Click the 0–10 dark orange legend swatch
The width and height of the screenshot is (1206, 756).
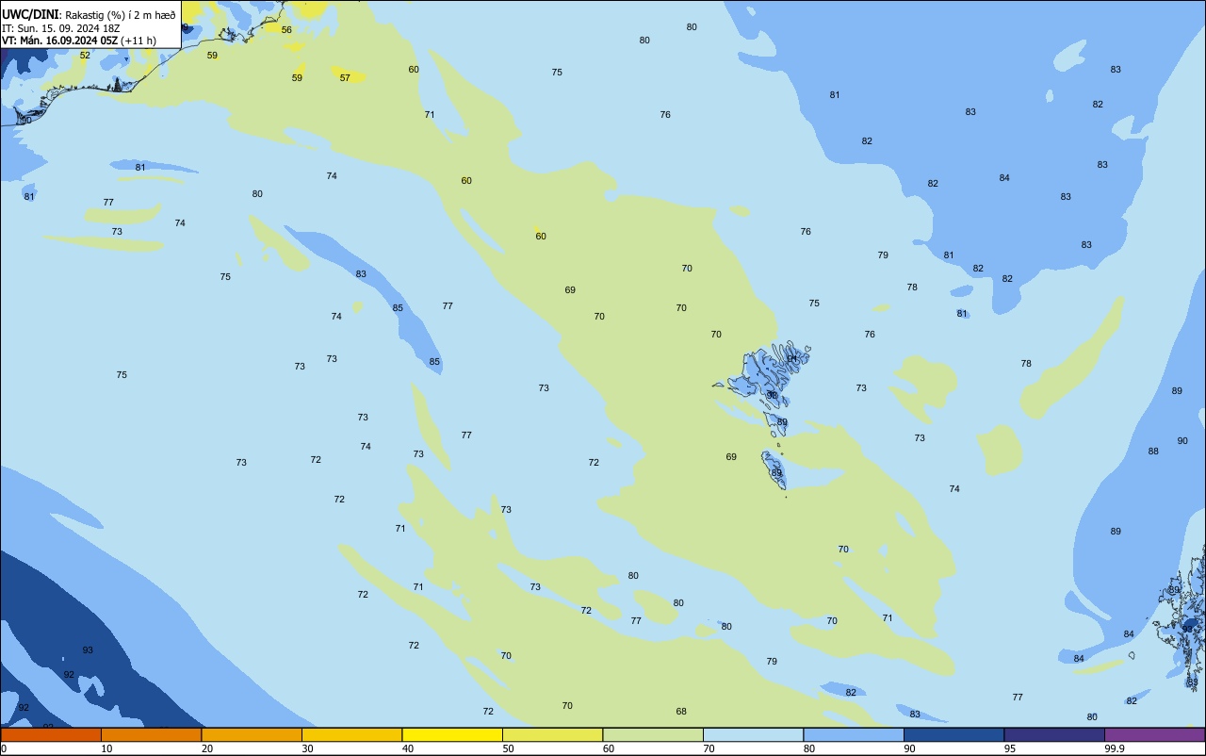51,734
